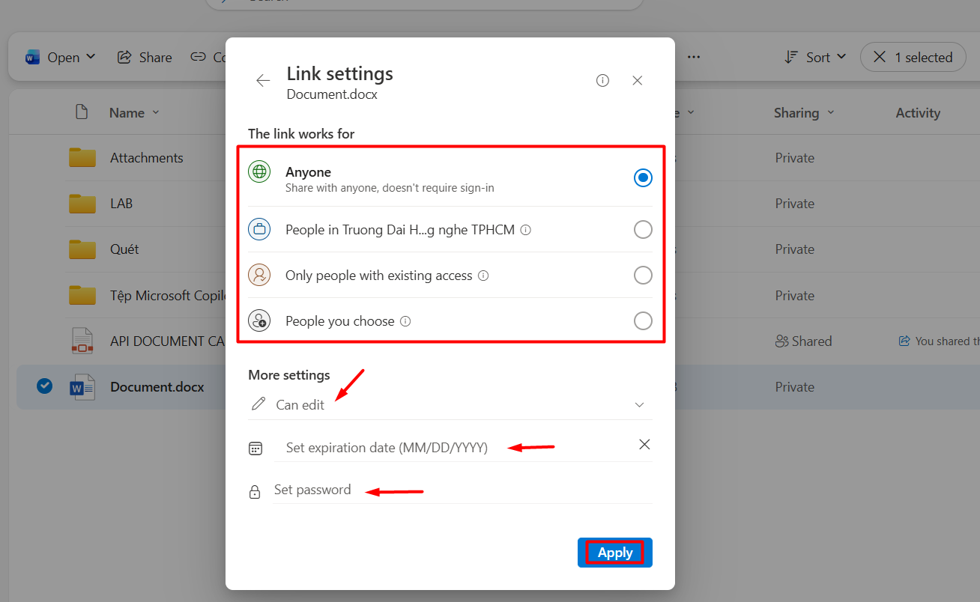
Task: Click the Set password field
Action: 461,490
